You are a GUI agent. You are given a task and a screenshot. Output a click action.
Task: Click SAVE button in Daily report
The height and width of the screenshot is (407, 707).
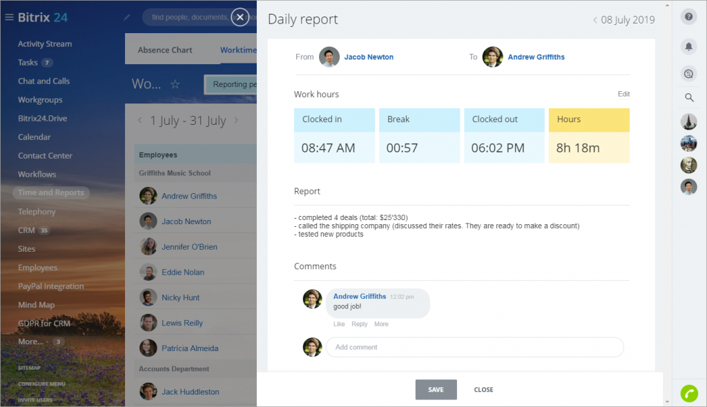[x=436, y=390]
